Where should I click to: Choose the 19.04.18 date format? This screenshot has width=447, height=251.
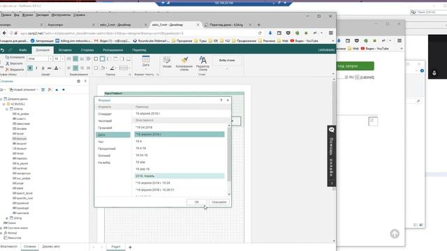point(179,155)
